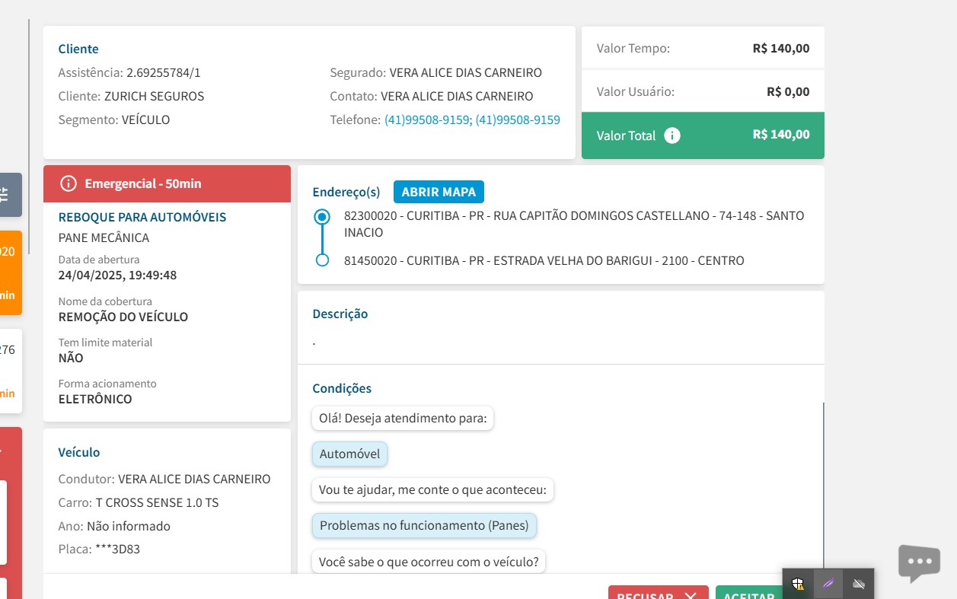Click the Carro T CROSS SENSE 1.0 TS
This screenshot has height=599, width=957.
[157, 503]
